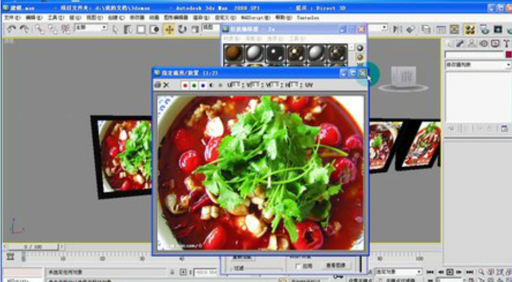Click the Mirror tool icon

397,30
